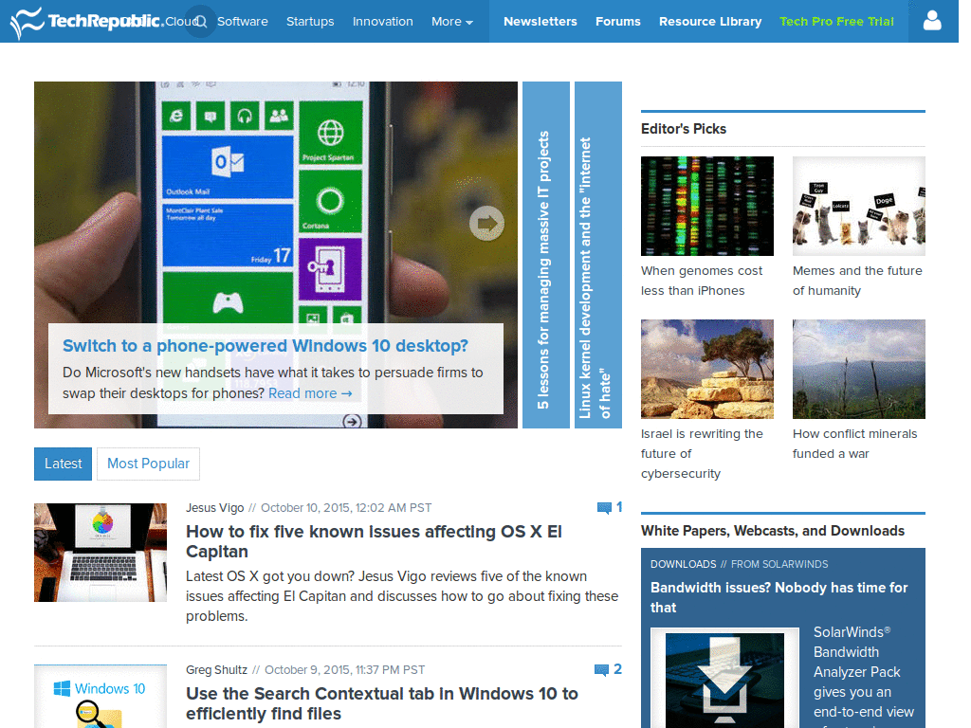Open the cats with signs memes thumbnail
This screenshot has height=728, width=971.
point(859,206)
